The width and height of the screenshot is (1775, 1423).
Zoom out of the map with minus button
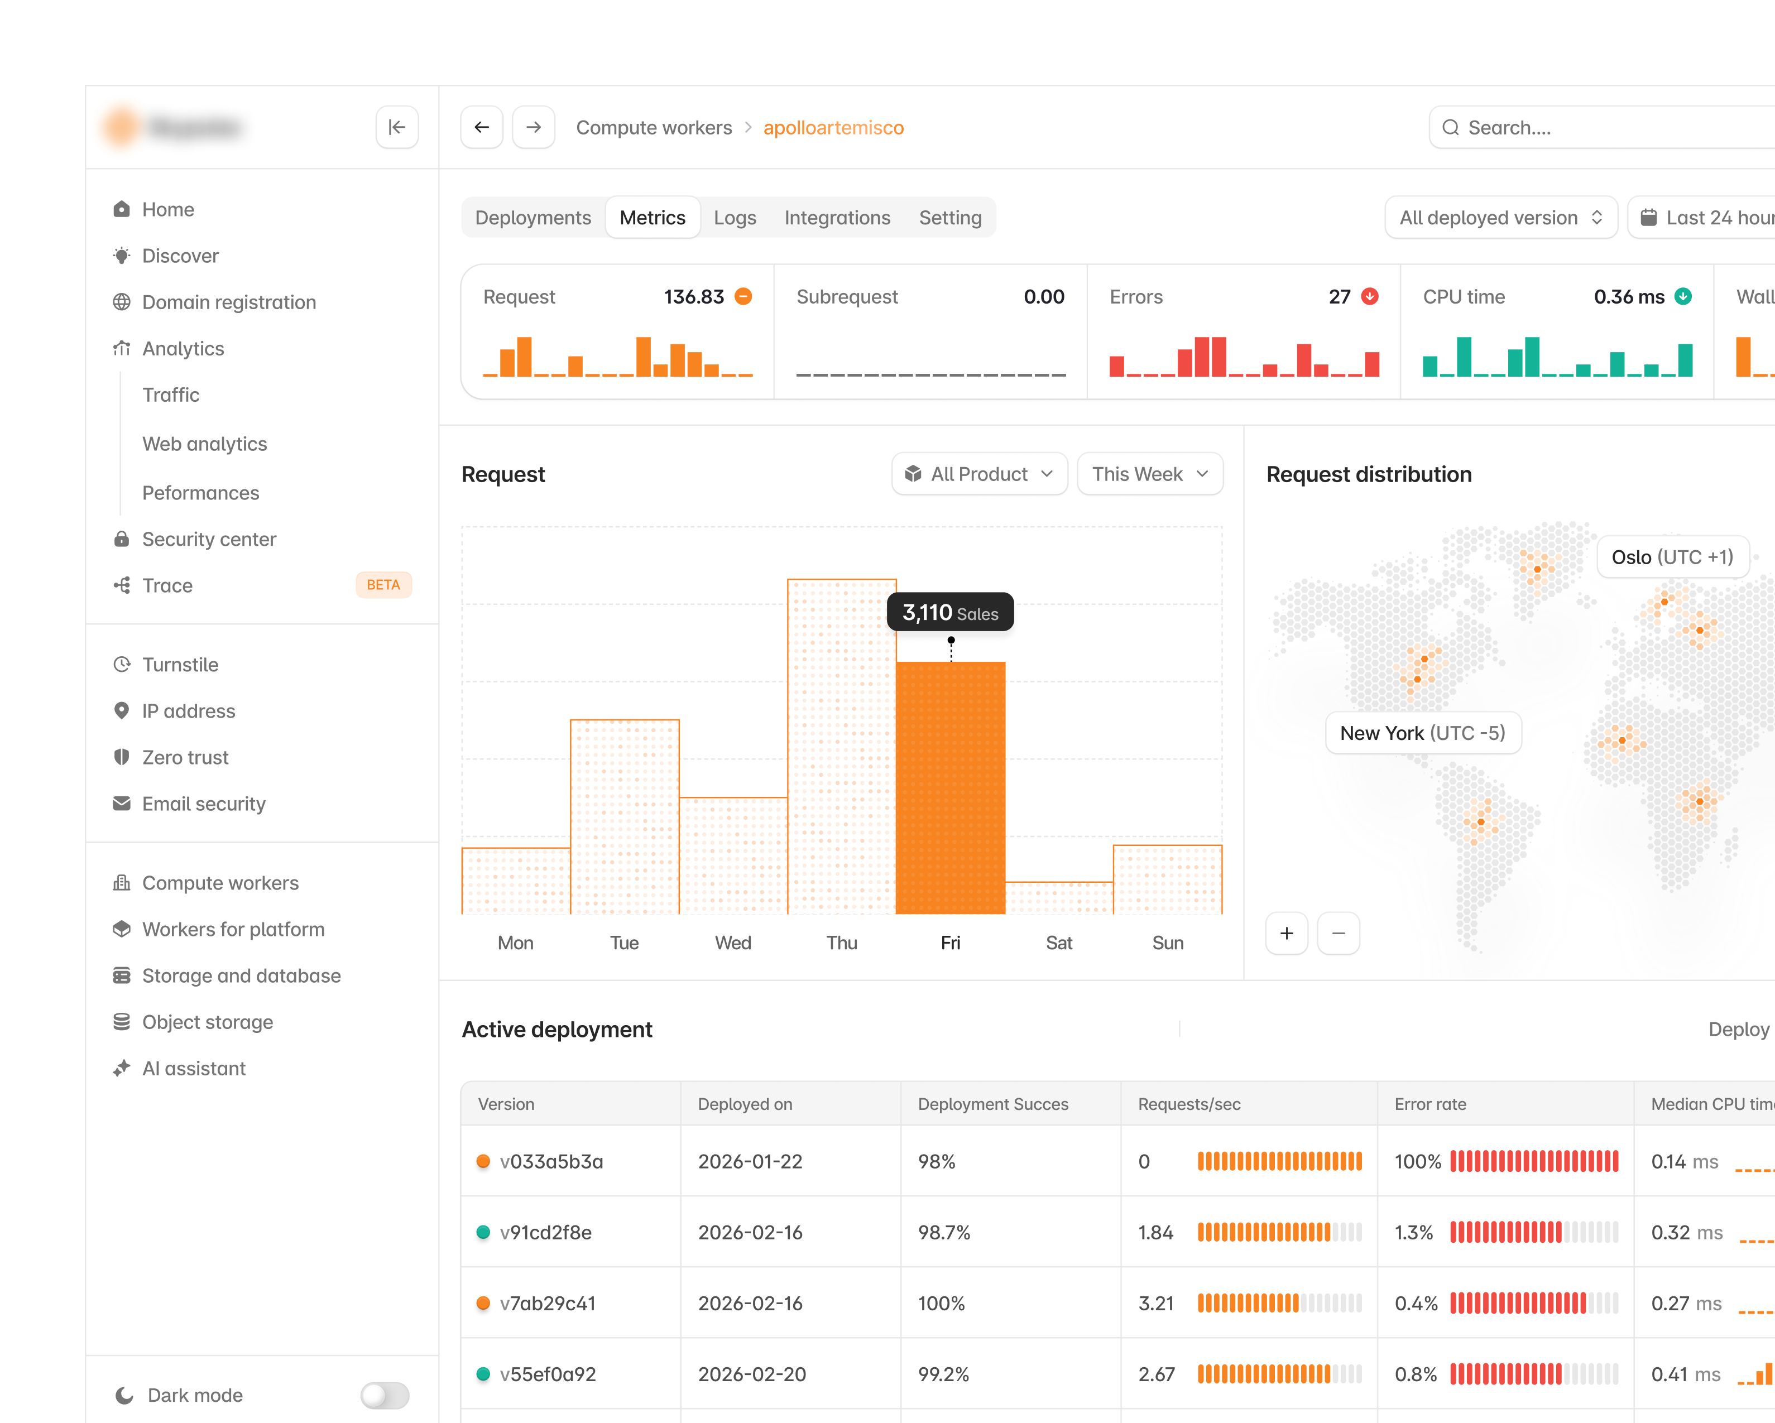pos(1339,933)
